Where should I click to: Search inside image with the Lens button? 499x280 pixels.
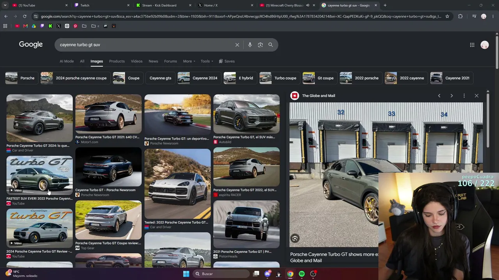click(x=295, y=238)
